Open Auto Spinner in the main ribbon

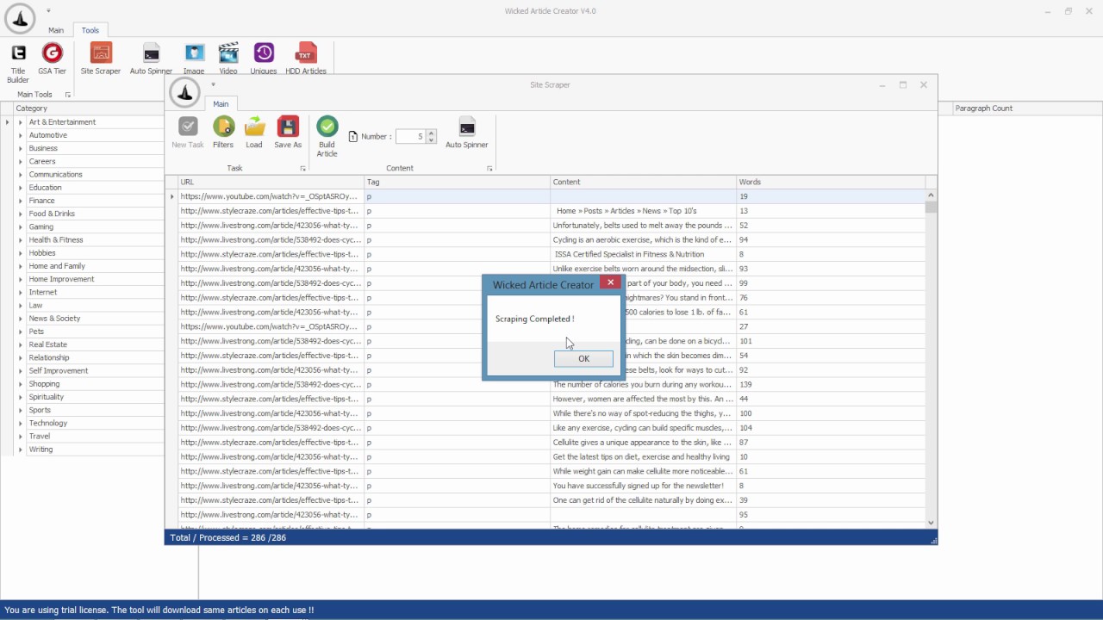[151, 59]
